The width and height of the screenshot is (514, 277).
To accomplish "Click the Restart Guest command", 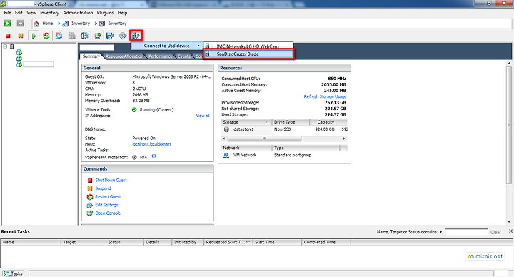I will [108, 197].
